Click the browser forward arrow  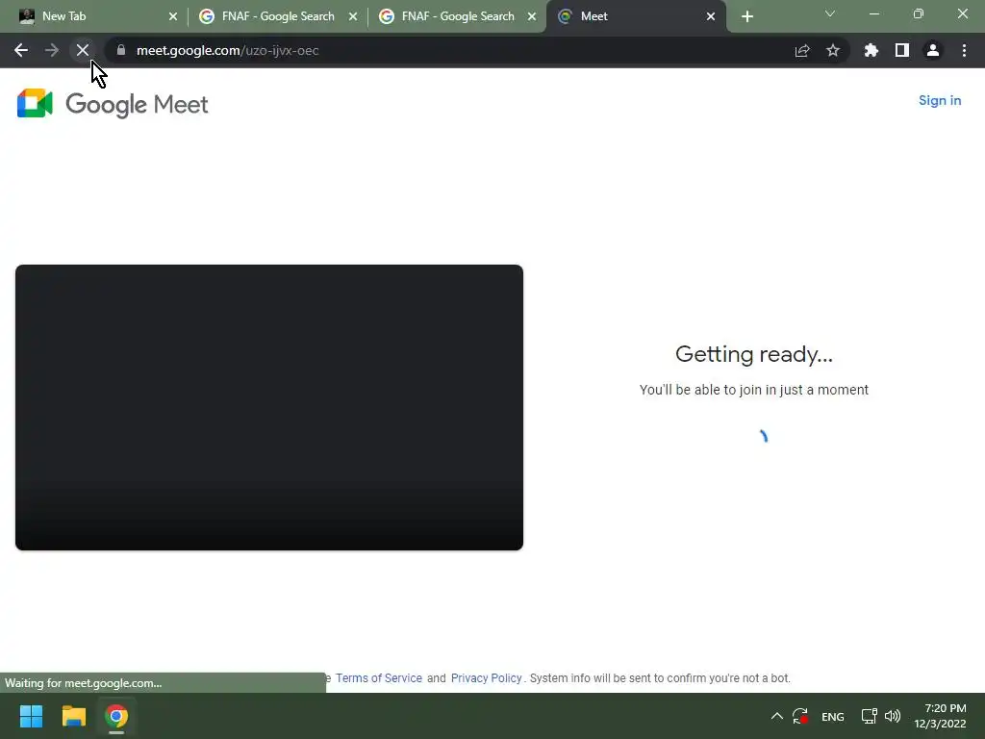tap(52, 50)
